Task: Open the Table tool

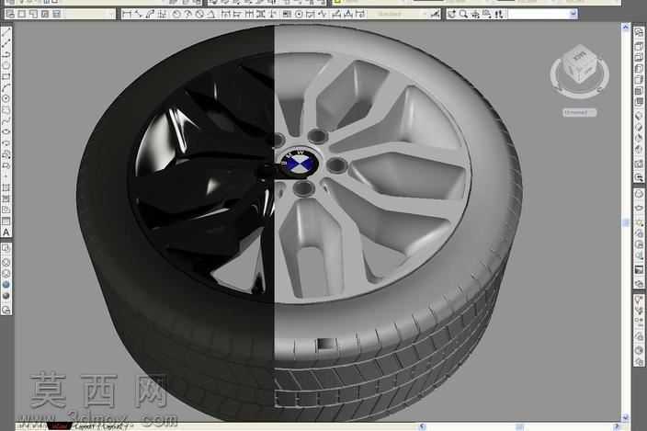Action: tap(6, 221)
